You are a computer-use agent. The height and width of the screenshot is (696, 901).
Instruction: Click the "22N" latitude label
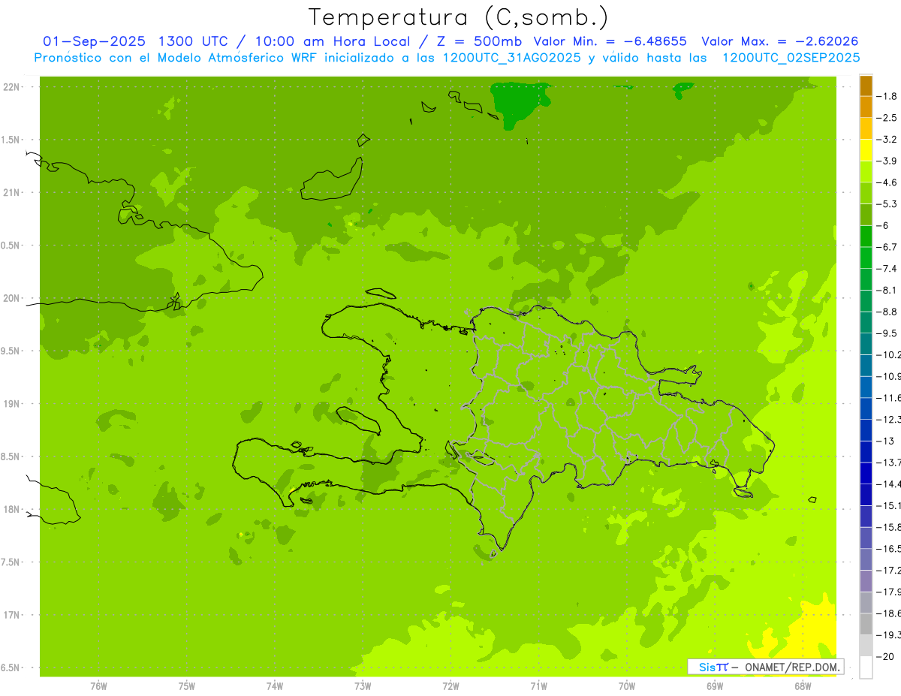tap(11, 87)
